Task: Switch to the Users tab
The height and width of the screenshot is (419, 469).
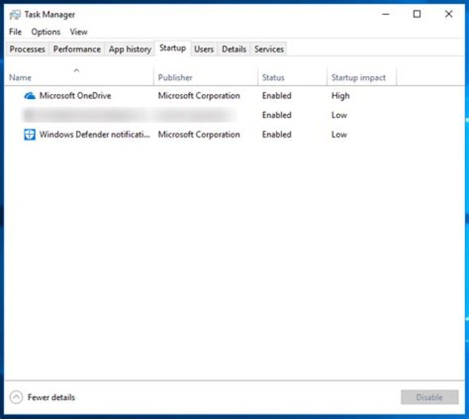Action: [x=204, y=49]
